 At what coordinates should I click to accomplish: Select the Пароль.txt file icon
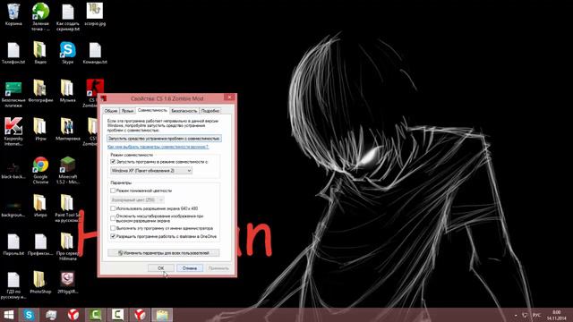point(13,241)
